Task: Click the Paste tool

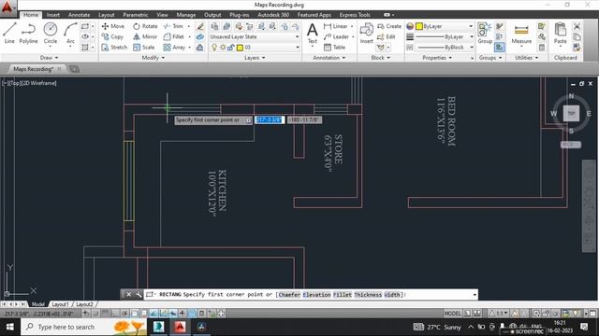Action: click(x=560, y=33)
